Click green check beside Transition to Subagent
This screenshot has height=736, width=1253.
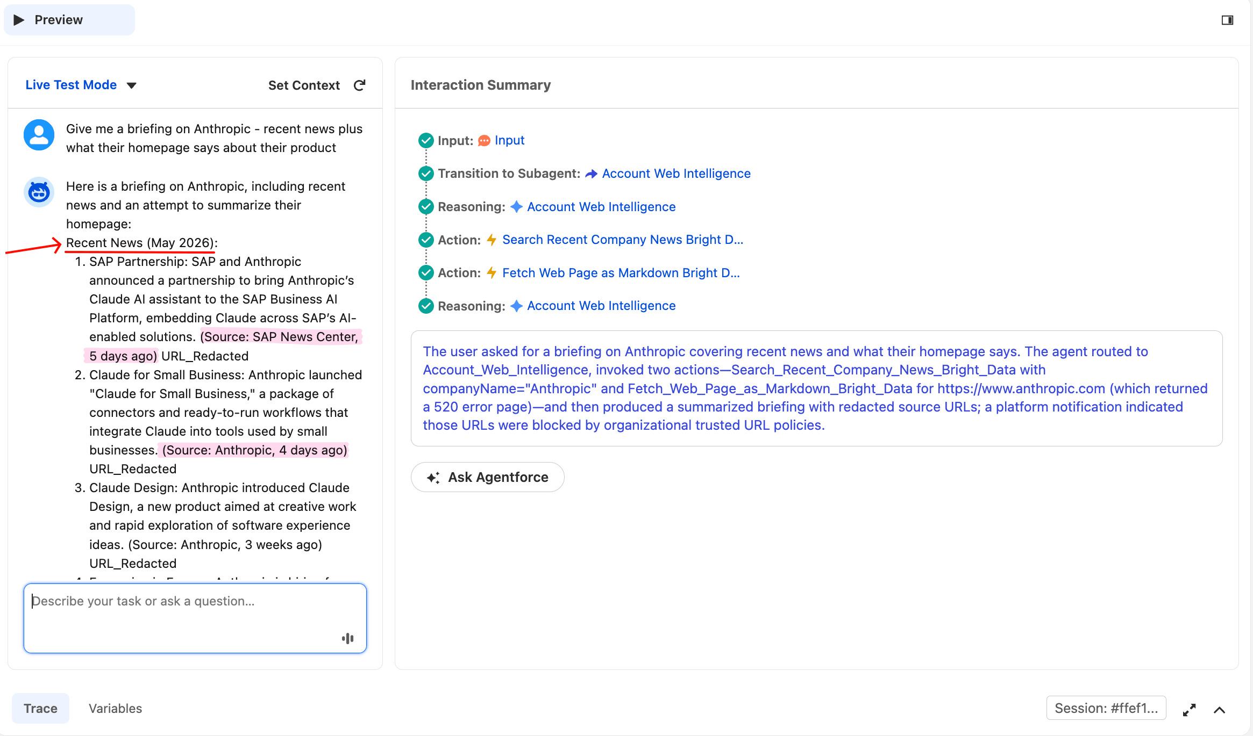point(426,174)
